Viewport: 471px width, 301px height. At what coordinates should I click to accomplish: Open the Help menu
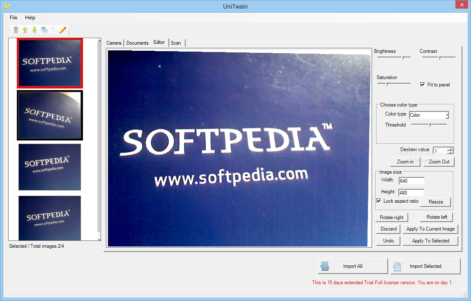[x=30, y=17]
